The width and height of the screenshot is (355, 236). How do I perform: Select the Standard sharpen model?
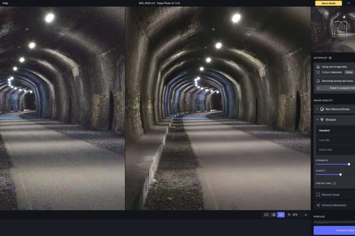335,131
